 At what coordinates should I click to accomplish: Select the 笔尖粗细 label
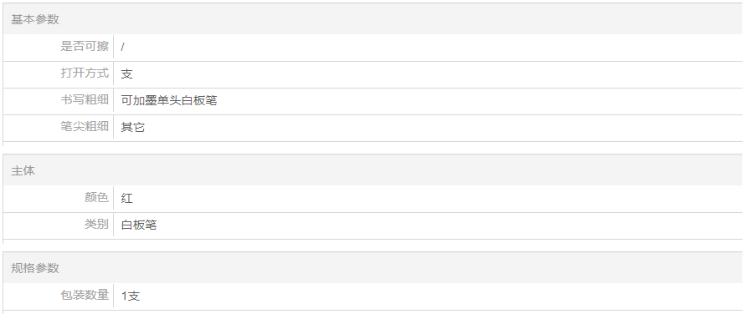click(85, 127)
